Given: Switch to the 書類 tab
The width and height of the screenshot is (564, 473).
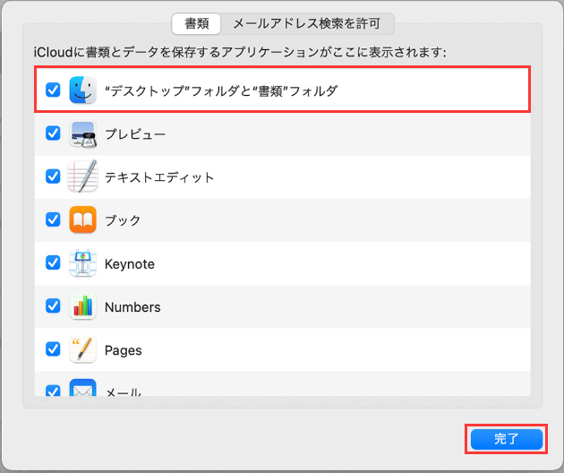Looking at the screenshot, I should tap(196, 24).
